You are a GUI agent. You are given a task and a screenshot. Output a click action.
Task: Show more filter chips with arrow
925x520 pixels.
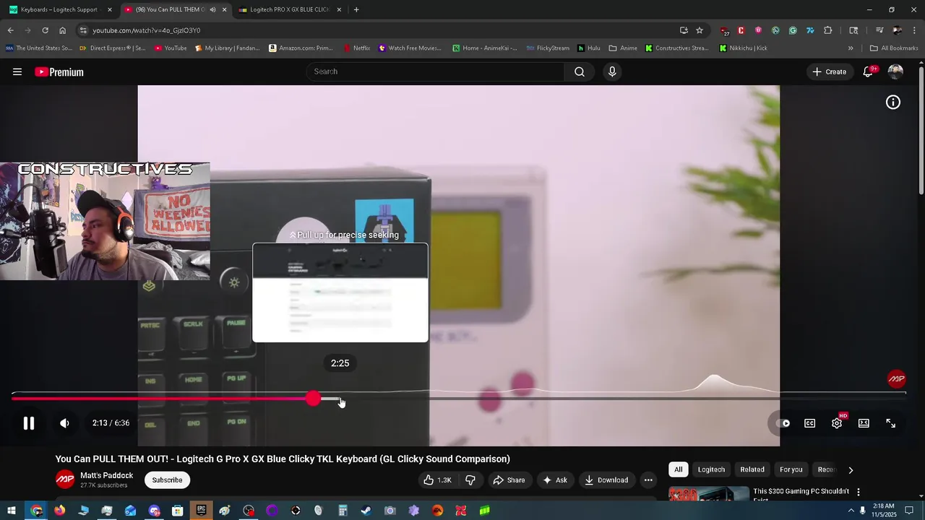[851, 470]
